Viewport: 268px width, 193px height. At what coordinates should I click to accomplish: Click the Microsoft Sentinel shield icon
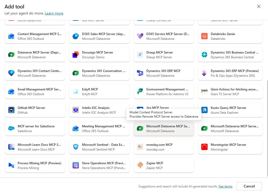tap(75, 147)
